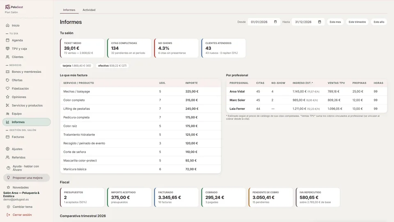Click the Referidos people icon
The height and width of the screenshot is (222, 394).
pyautogui.click(x=7, y=157)
